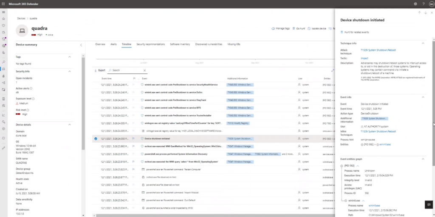This screenshot has height=217, width=435.
Task: Open the Impact tactic link
Action: 364,58
